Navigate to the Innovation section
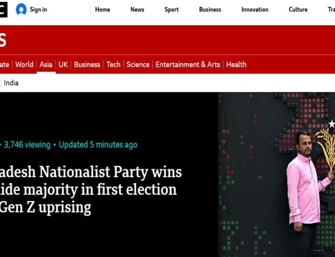The height and width of the screenshot is (257, 335). tap(255, 10)
